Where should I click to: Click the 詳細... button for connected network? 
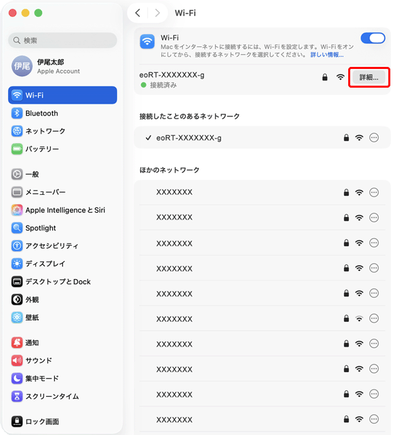[369, 78]
